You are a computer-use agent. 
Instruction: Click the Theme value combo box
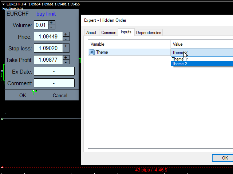(x=202, y=52)
